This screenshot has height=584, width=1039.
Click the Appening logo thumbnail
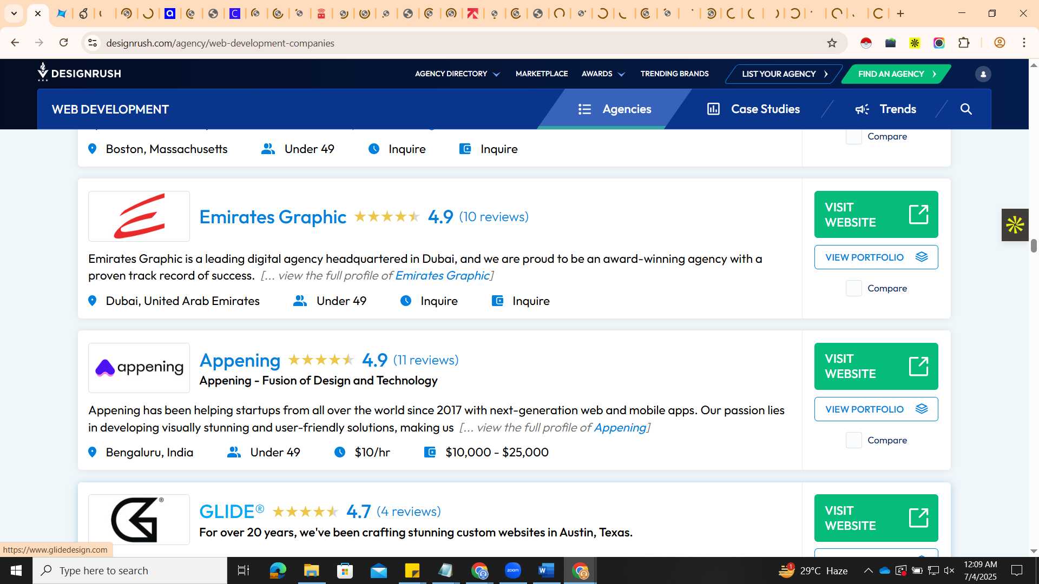(x=139, y=368)
